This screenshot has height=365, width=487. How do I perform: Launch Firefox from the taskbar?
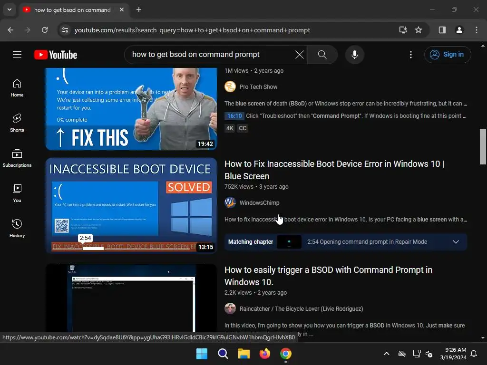click(x=264, y=354)
